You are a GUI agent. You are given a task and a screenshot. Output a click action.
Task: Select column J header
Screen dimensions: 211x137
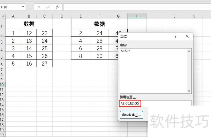click(175, 16)
